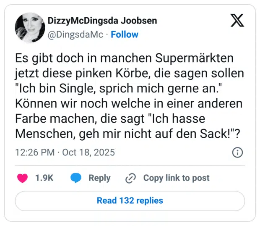
Task: Like the post with the heart icon
Action: click(22, 178)
